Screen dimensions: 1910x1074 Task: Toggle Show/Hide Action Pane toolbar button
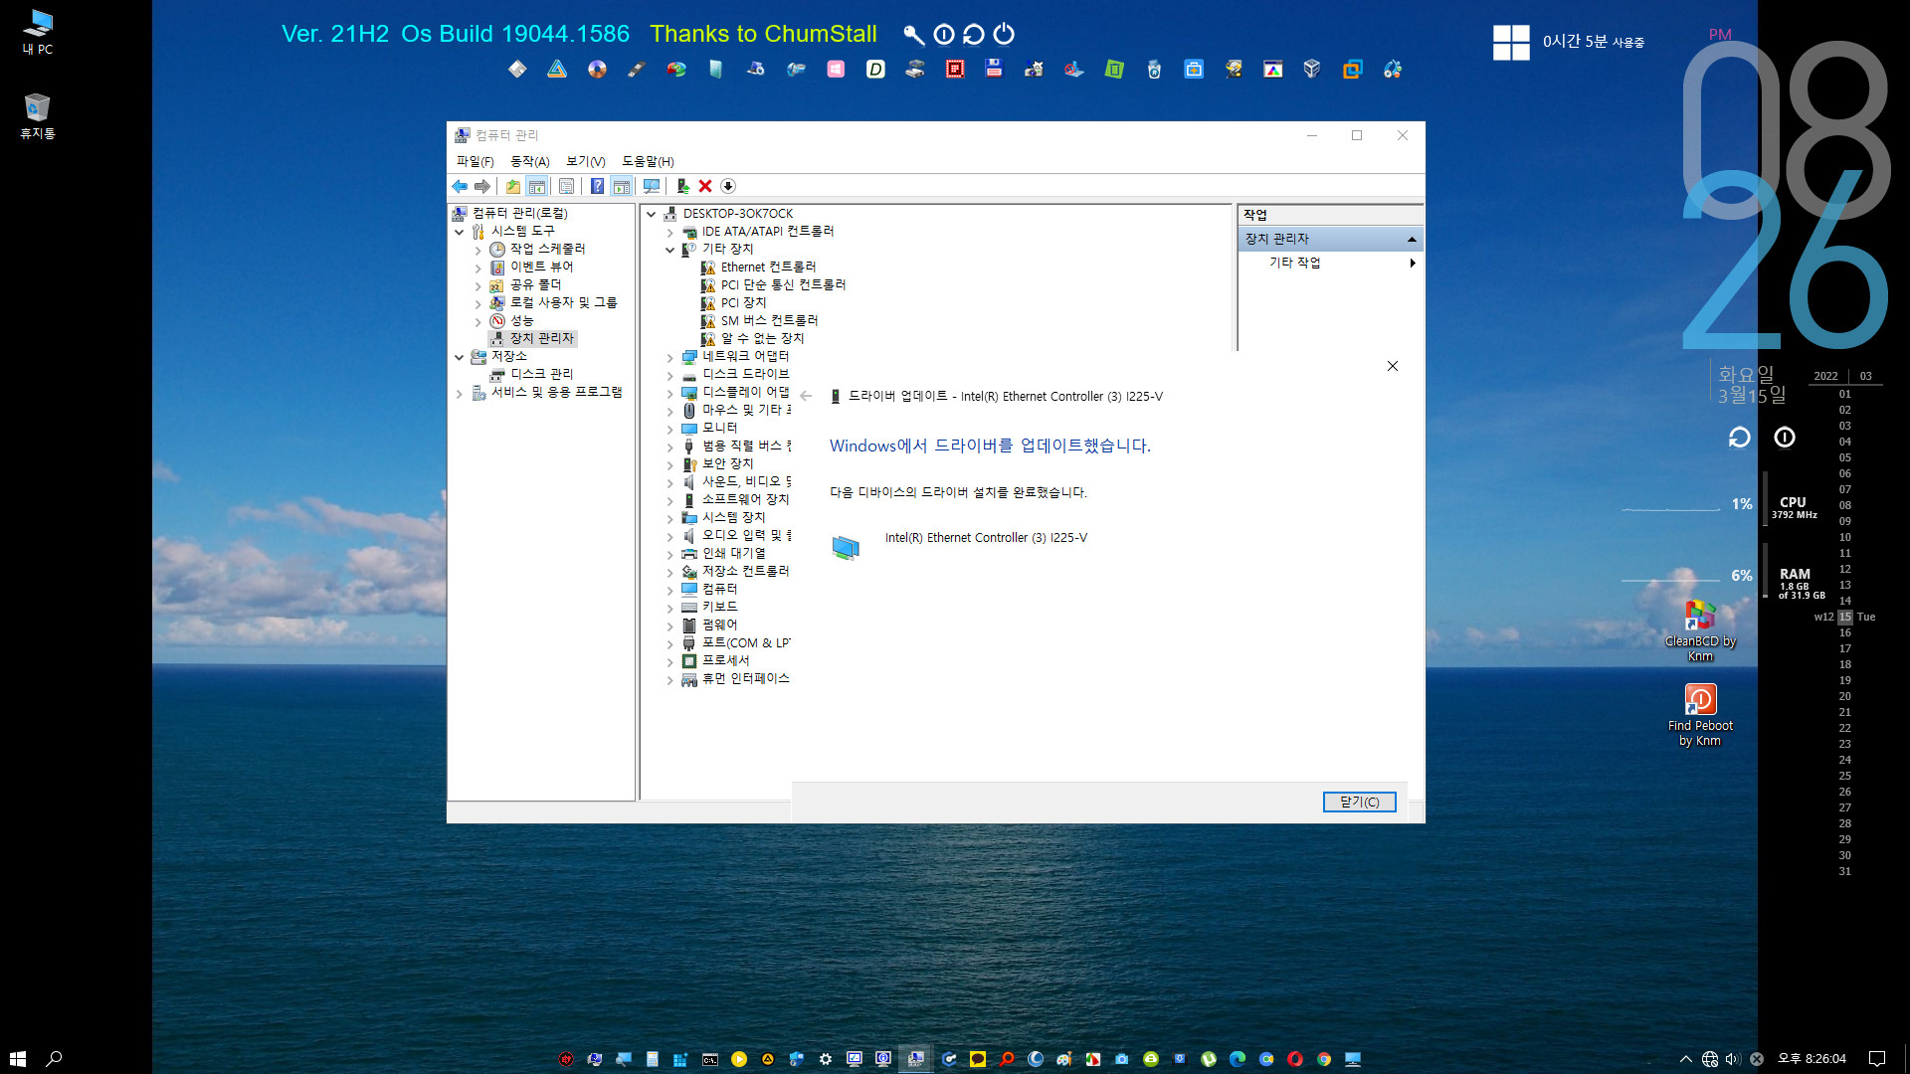[x=622, y=186]
